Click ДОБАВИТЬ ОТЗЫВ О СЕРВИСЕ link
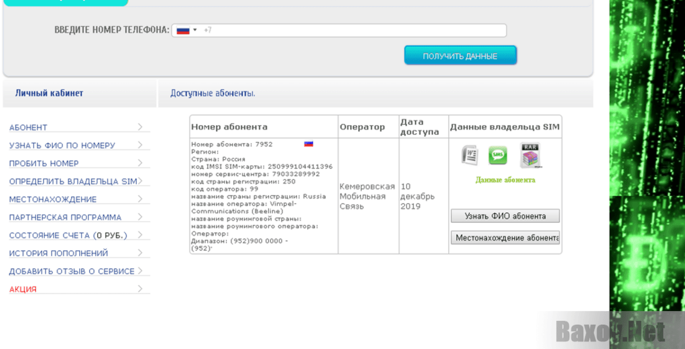The image size is (685, 349). click(71, 272)
